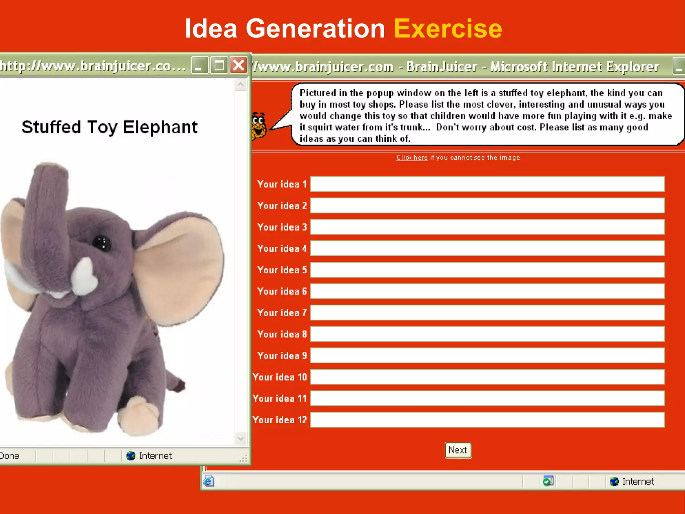Focus the 'Your idea 4' text field

point(487,248)
